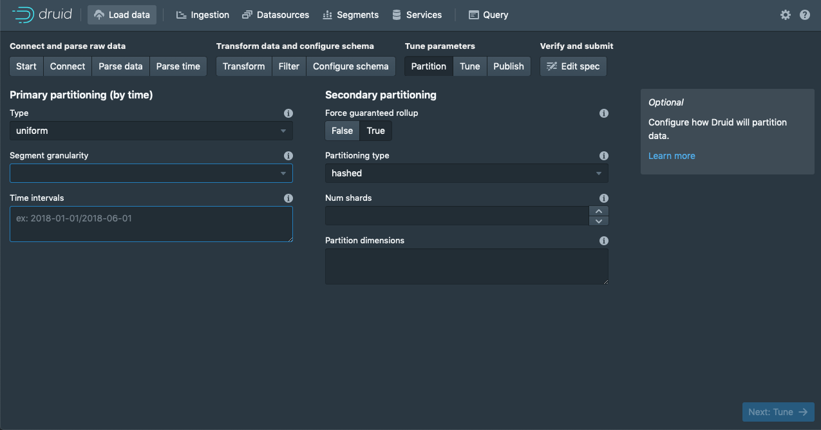
Task: Increase Num shards with up arrow
Action: 599,211
